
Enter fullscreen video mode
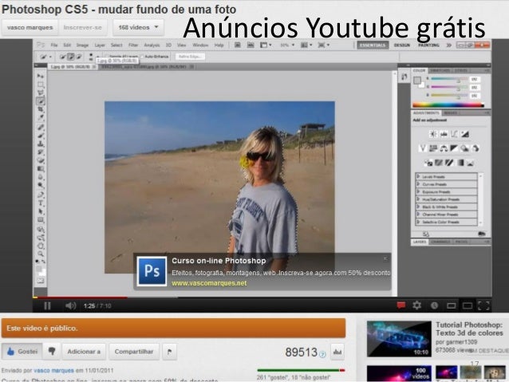(x=483, y=305)
